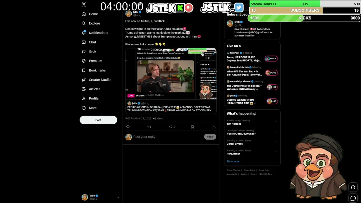Open options dots for Tim Hortons trend
The width and height of the screenshot is (361, 203).
coord(276,121)
